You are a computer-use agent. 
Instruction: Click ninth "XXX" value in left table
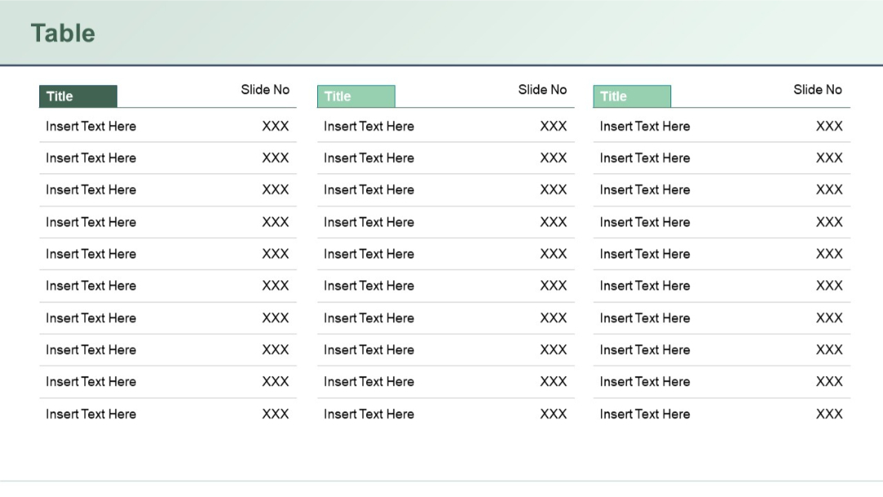coord(276,382)
